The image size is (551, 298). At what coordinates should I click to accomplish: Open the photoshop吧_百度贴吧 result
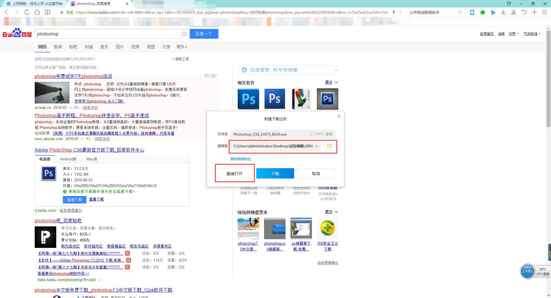coord(58,221)
